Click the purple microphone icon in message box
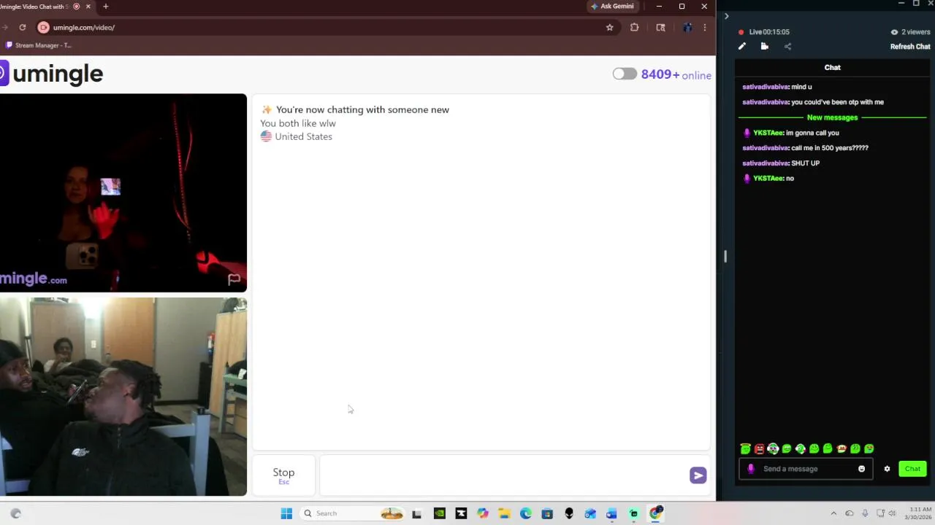 point(750,469)
